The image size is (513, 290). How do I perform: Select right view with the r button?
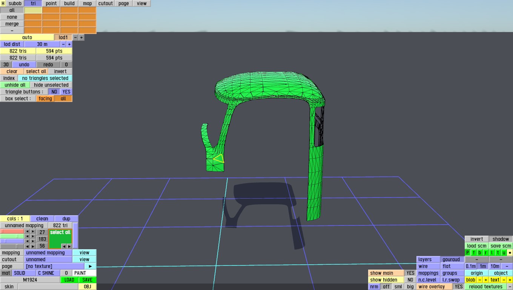(486, 253)
